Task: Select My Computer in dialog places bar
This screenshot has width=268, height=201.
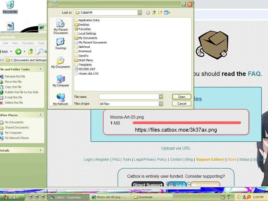Action: click(61, 81)
